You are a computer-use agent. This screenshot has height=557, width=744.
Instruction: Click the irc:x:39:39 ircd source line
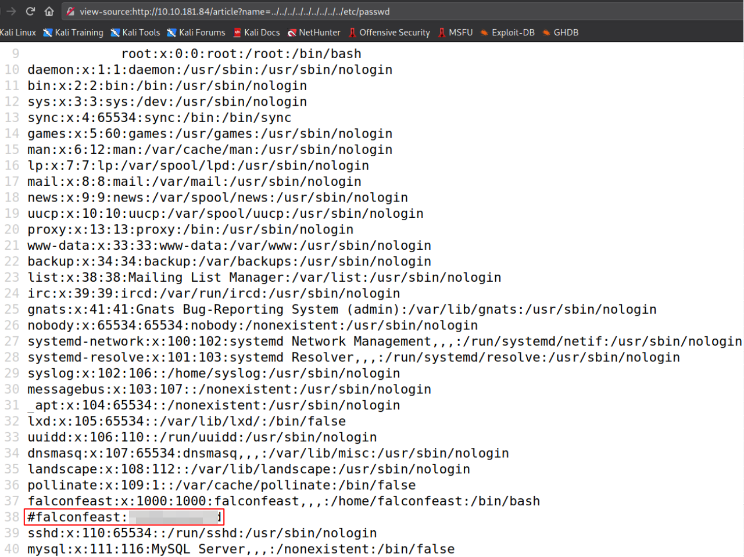click(x=214, y=293)
